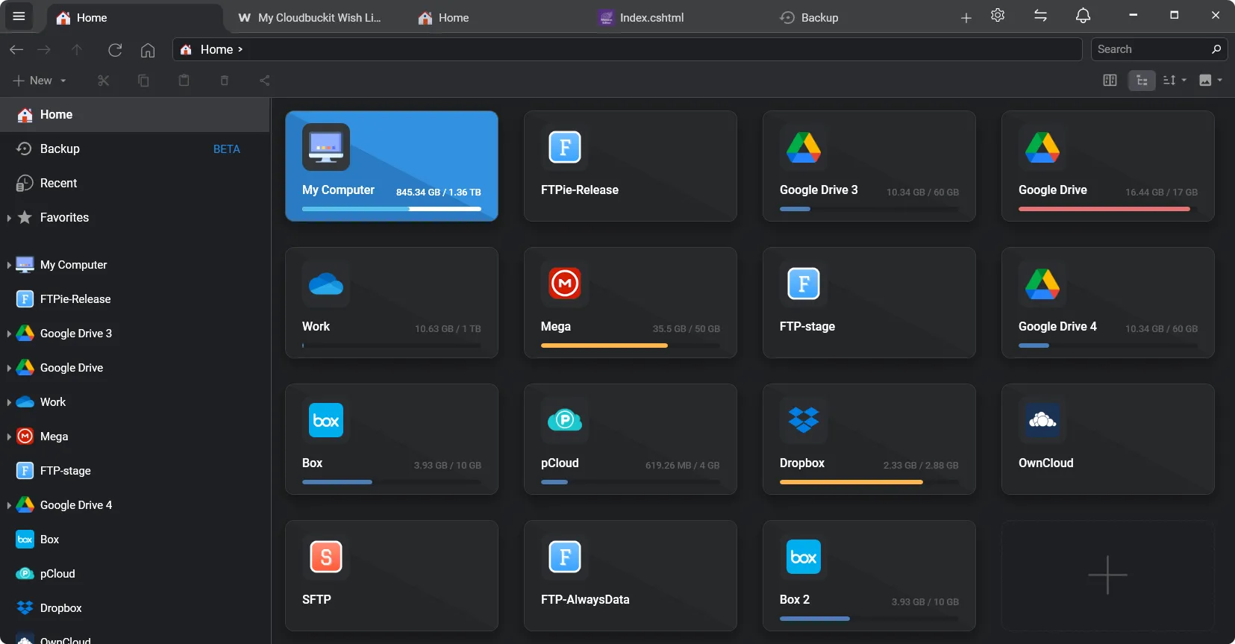Switch to the My Cloudbuckit Wish List tab
This screenshot has height=644, width=1235.
(310, 18)
